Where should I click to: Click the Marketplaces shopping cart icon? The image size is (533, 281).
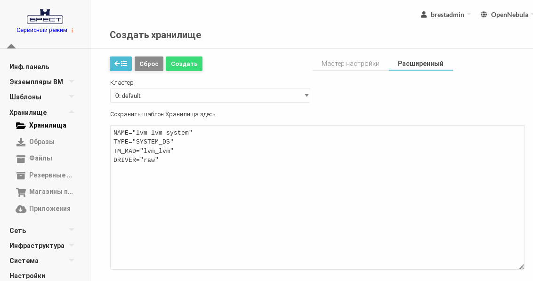(x=21, y=192)
